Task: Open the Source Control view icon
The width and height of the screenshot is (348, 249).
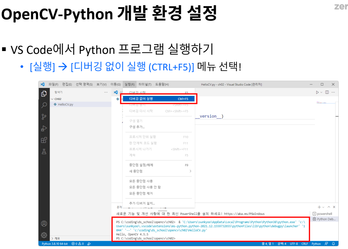Action: tap(44, 117)
